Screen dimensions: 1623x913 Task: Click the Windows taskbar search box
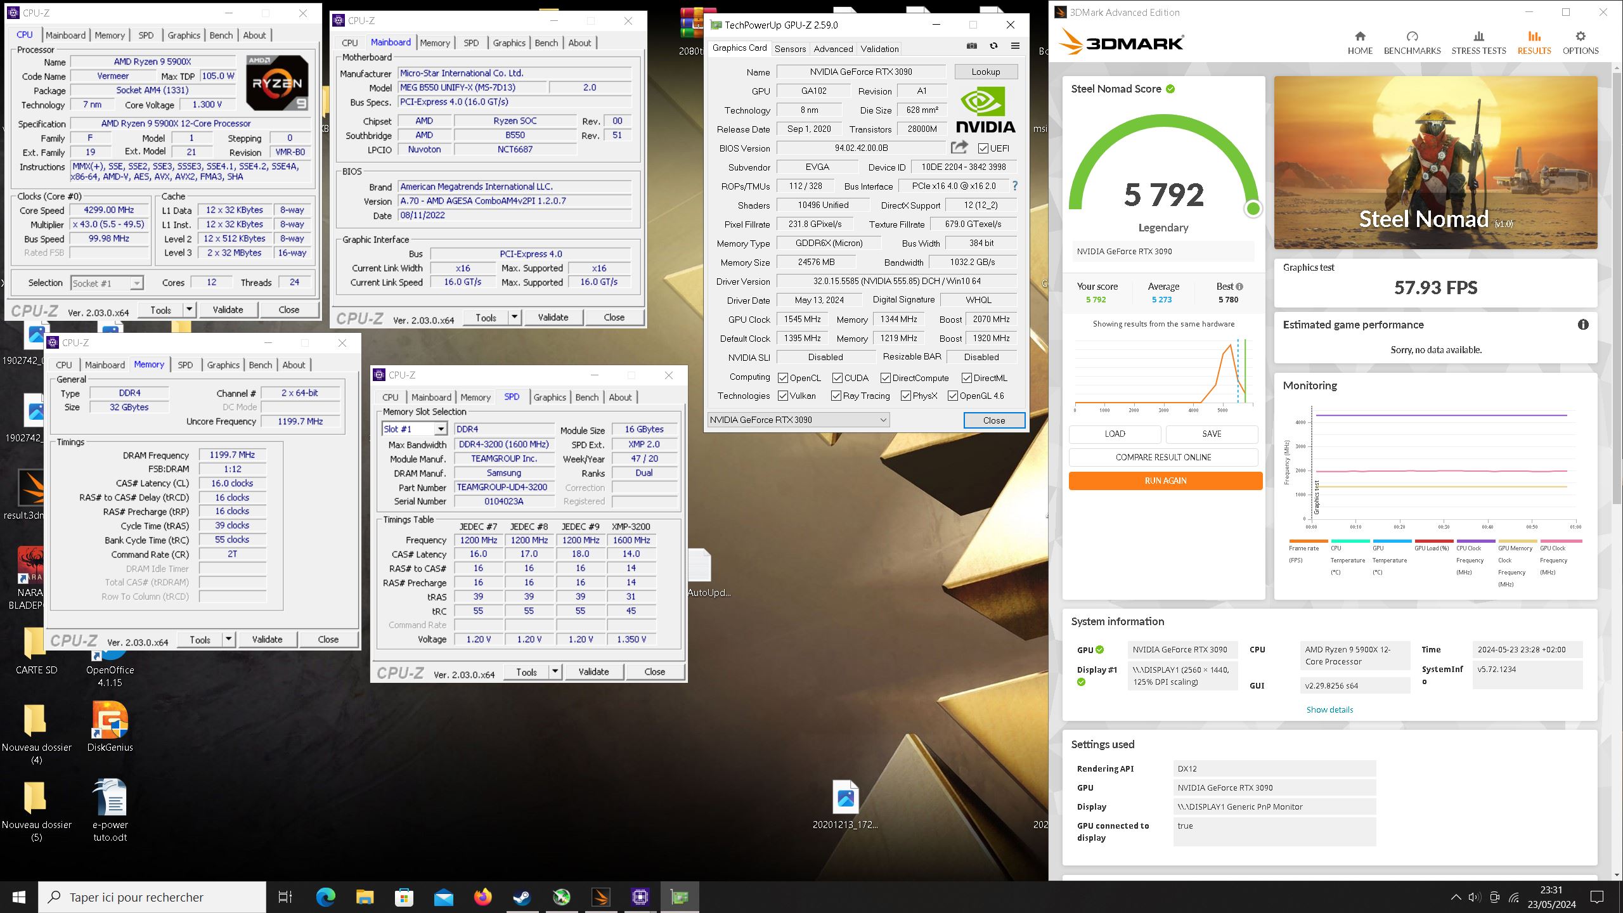[x=152, y=897]
